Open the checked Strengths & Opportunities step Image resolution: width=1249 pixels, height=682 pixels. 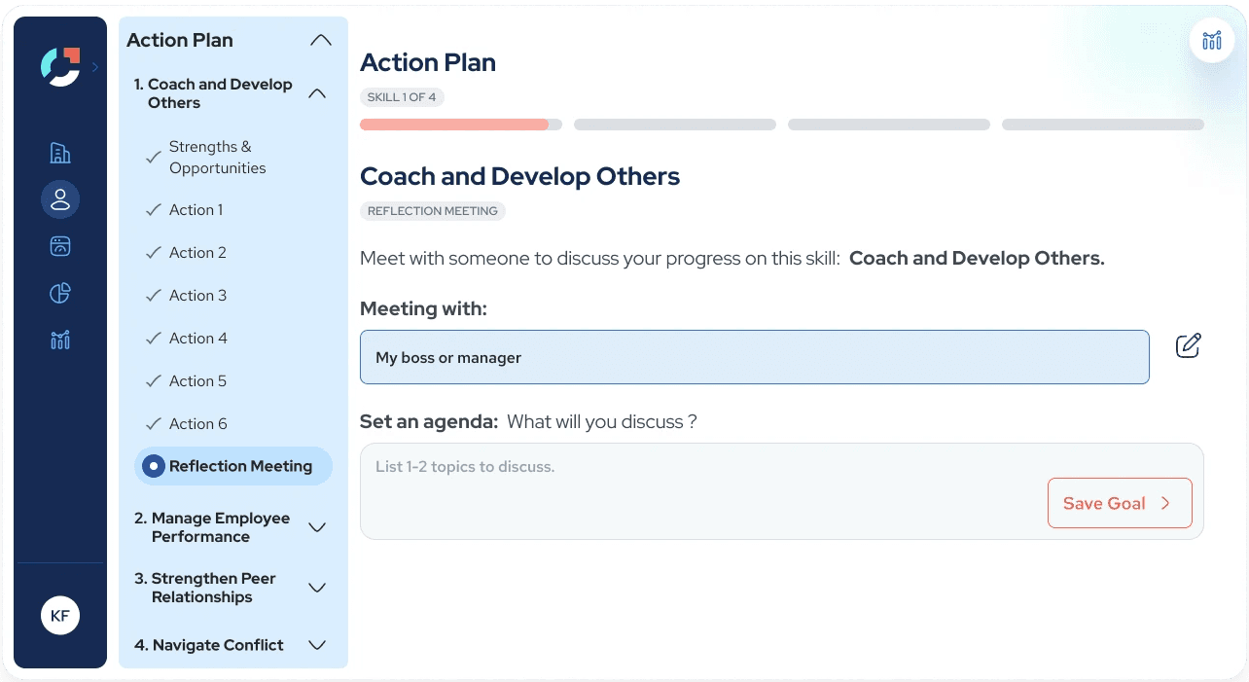216,158
